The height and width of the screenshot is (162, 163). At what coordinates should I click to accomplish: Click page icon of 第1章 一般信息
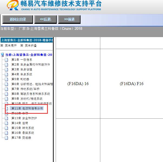[6, 60]
